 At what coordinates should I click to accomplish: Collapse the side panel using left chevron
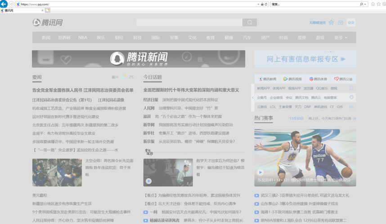click(253, 97)
